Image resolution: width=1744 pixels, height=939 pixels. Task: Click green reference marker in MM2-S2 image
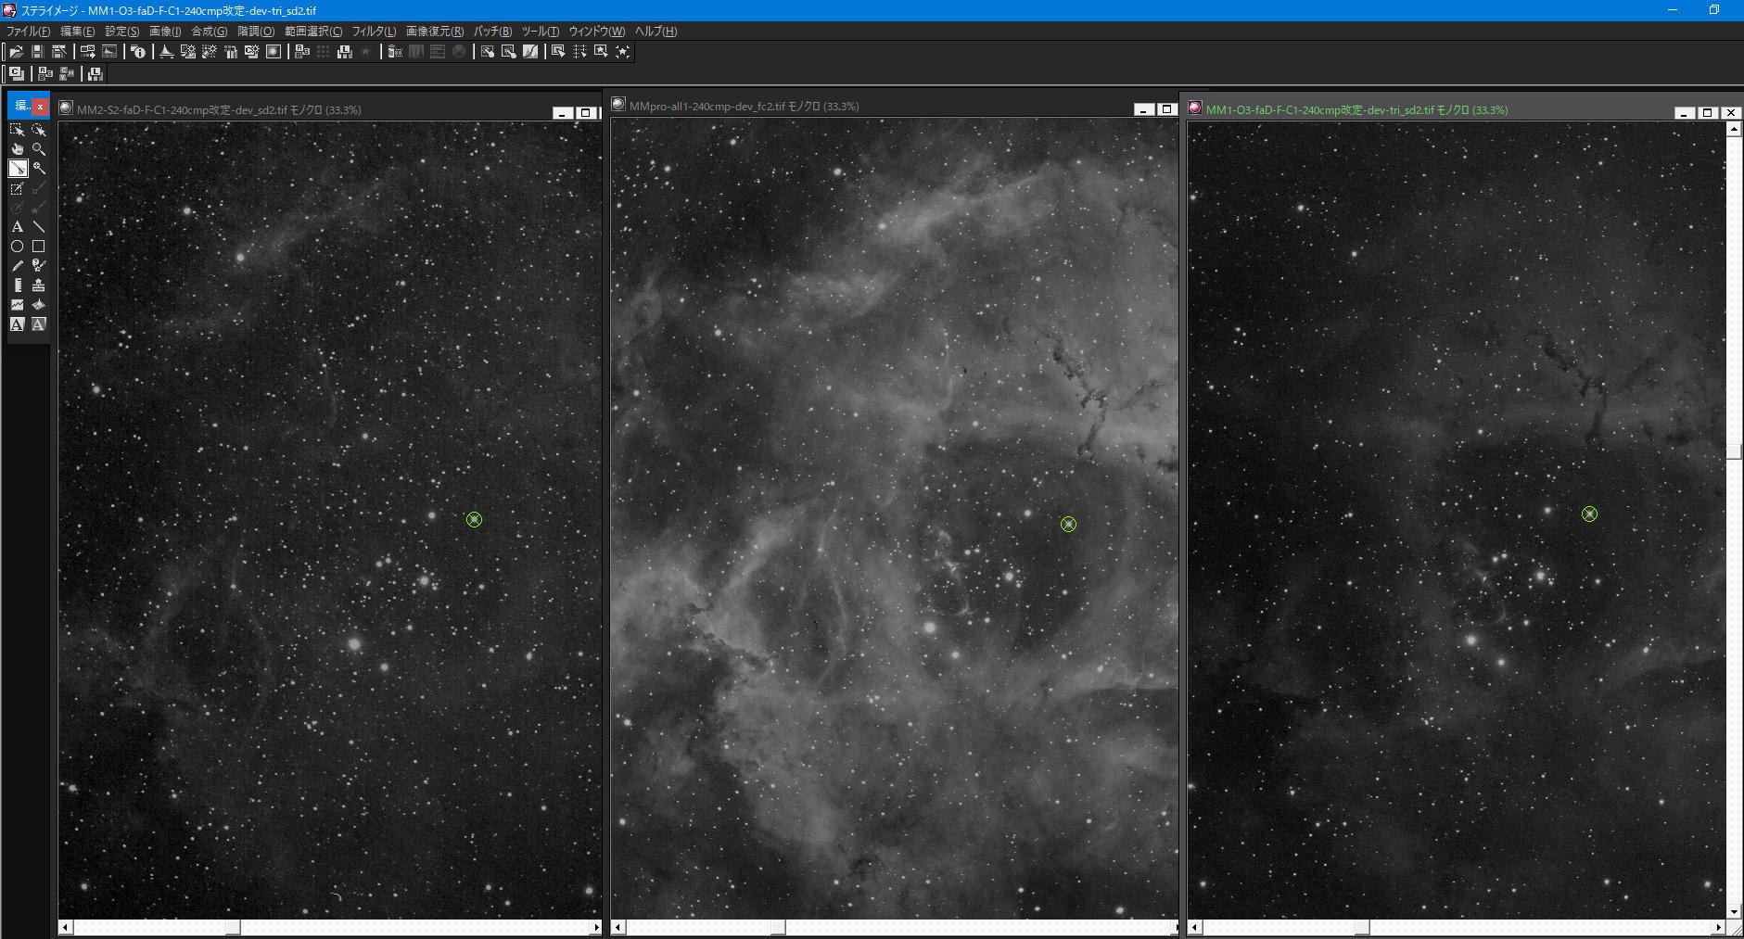tap(474, 520)
